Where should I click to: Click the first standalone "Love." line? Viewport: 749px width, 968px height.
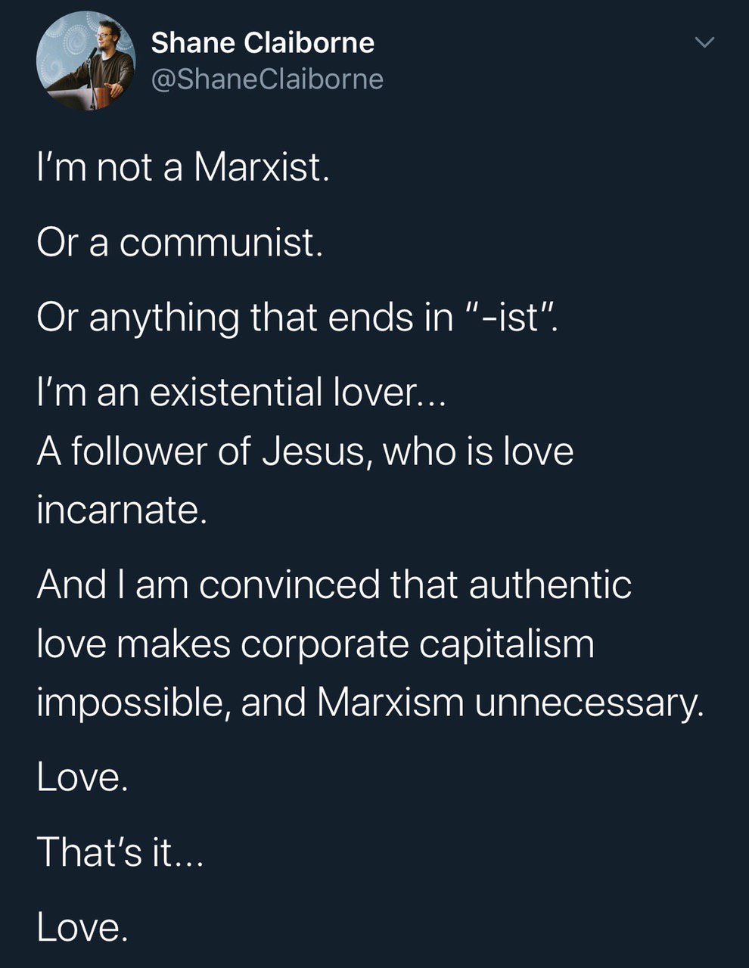click(x=82, y=777)
